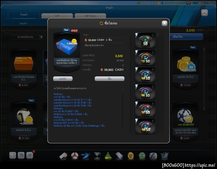
Task: Select the Lucky 50,000,000 EP card pack
Action: [186, 122]
